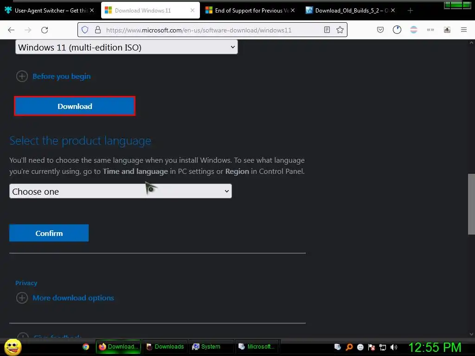Open the volume speaker tray icon
The width and height of the screenshot is (475, 356).
point(394,347)
